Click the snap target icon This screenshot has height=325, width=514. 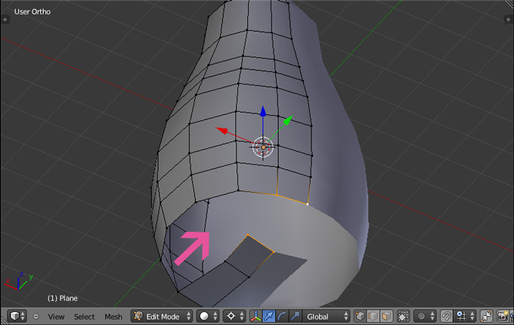click(x=487, y=316)
